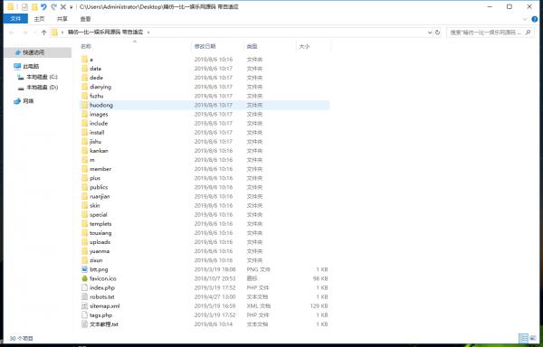Collapse the ribbon with the chevron
This screenshot has height=347, width=543.
pyautogui.click(x=525, y=19)
